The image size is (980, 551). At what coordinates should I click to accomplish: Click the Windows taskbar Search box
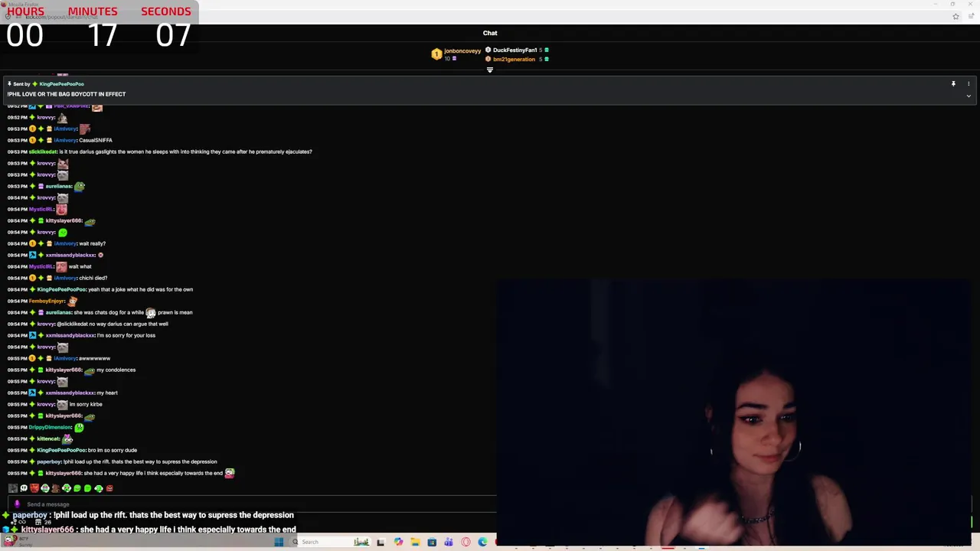tap(330, 542)
